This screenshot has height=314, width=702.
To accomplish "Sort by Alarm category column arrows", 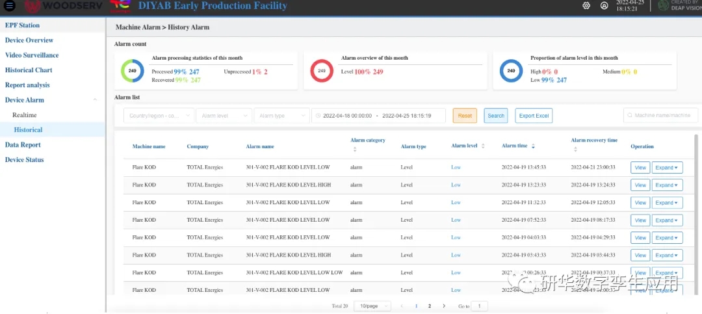I will tap(354, 150).
